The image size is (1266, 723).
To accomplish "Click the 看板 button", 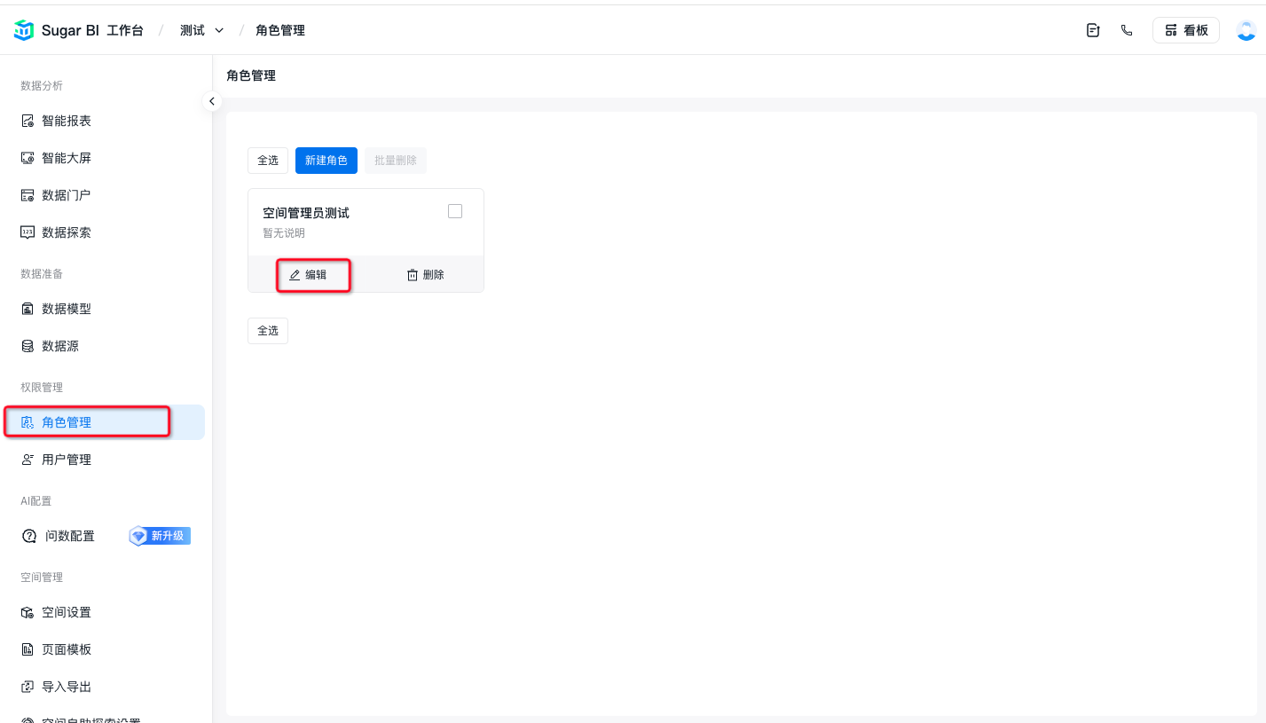I will (x=1186, y=30).
